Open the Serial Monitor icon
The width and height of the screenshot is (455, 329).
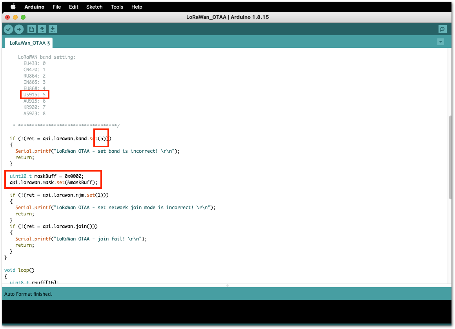point(442,29)
